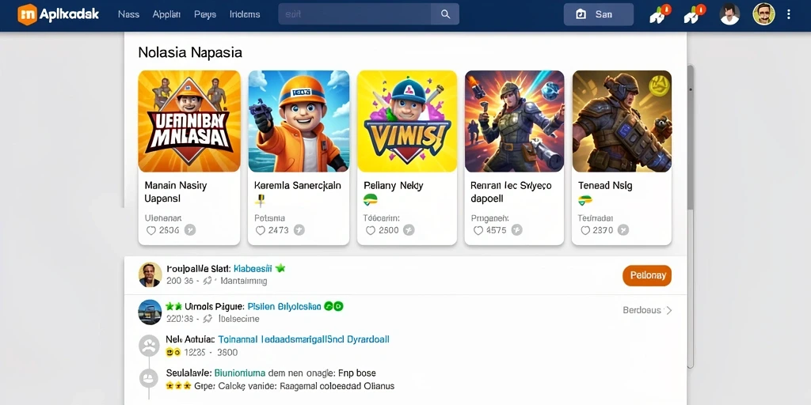811x405 pixels.
Task: Toggle the heart on Tenead Nsig card
Action: click(585, 230)
